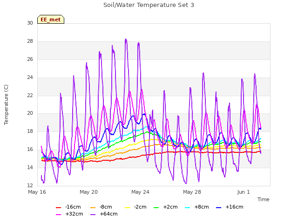
Task: Click the May 28 x-axis label
Action: coord(192,192)
